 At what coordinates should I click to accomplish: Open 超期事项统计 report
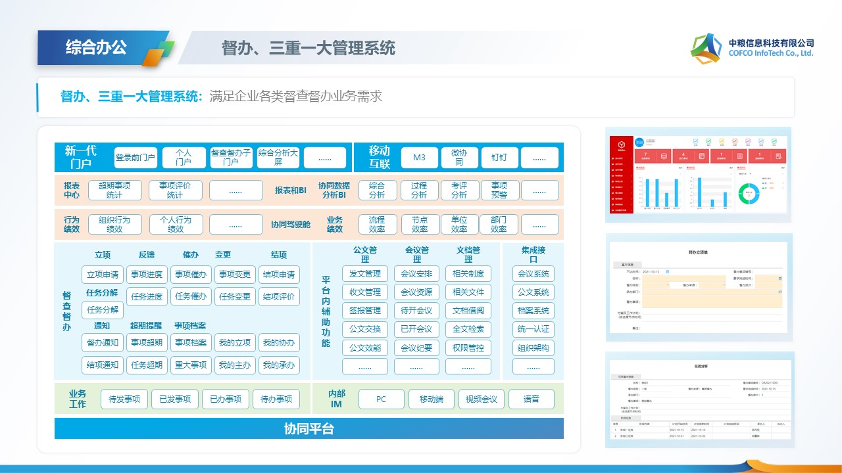[114, 191]
